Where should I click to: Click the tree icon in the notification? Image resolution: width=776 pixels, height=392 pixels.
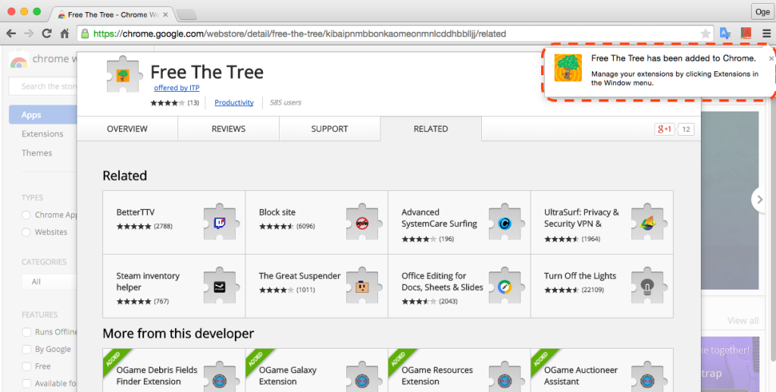[x=568, y=67]
